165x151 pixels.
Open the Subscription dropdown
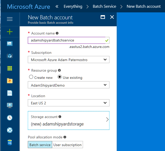tap(69, 60)
